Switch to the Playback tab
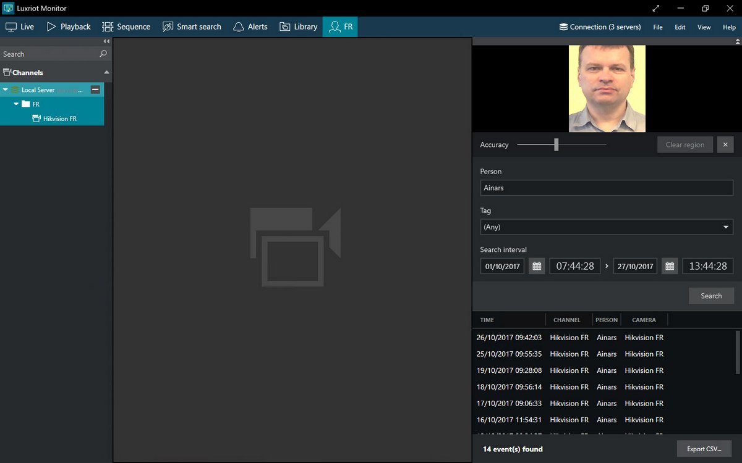 click(69, 27)
